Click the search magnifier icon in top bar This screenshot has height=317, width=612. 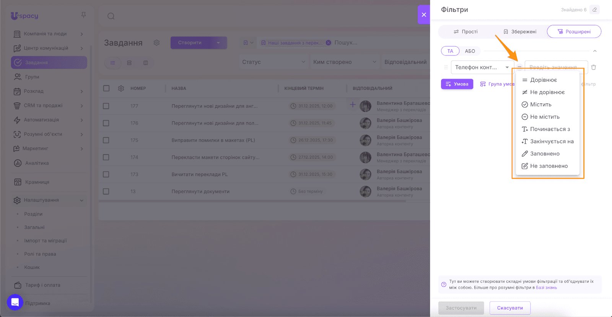click(x=111, y=16)
